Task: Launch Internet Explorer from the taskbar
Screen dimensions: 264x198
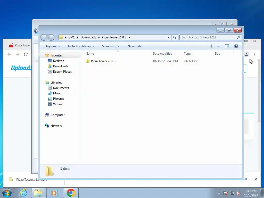Action: point(23,193)
